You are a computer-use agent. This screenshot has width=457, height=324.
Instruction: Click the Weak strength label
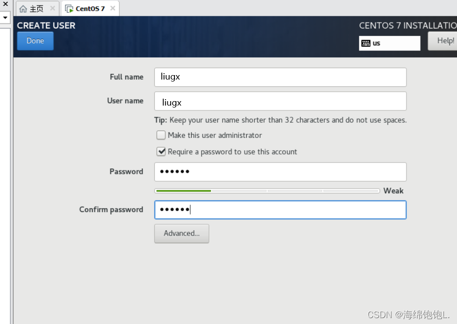click(393, 191)
